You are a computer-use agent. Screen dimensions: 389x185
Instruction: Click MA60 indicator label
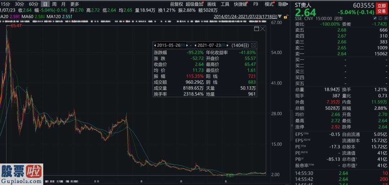(27, 17)
